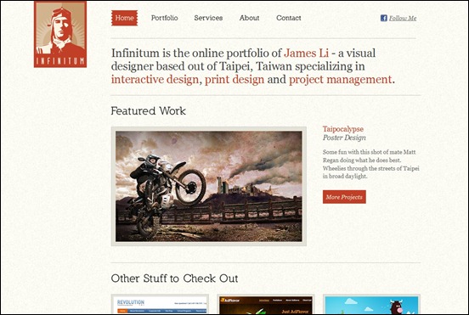Open the Taipocalypse project title
The image size is (469, 315).
[343, 129]
